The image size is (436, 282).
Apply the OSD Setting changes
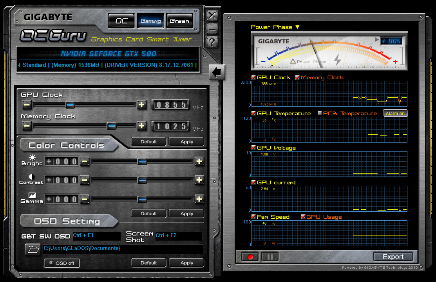click(x=186, y=263)
